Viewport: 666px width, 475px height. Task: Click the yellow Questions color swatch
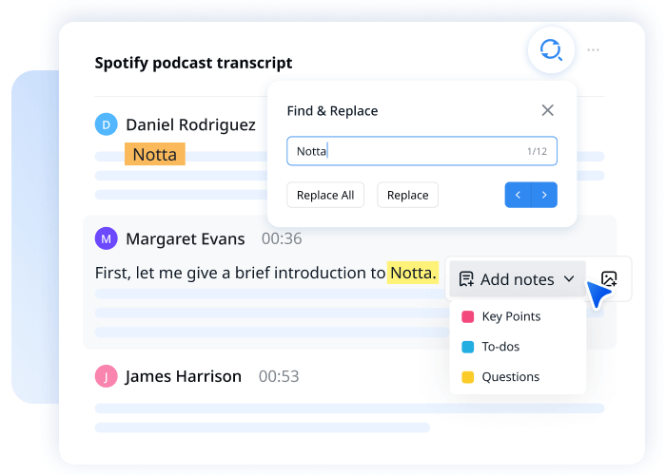pos(468,377)
